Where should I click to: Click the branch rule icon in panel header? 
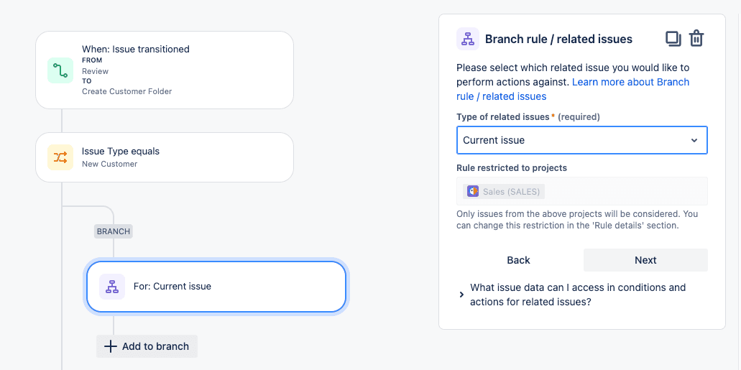coord(468,39)
